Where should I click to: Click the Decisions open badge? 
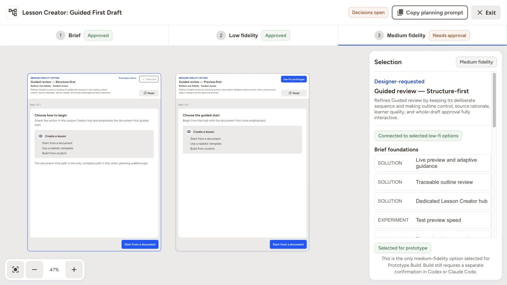click(x=368, y=13)
